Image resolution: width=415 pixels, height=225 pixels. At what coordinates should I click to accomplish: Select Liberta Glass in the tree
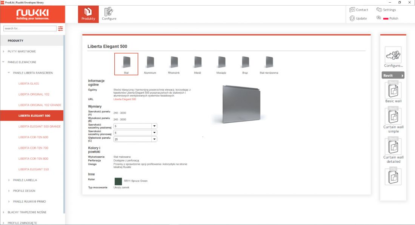(x=29, y=84)
